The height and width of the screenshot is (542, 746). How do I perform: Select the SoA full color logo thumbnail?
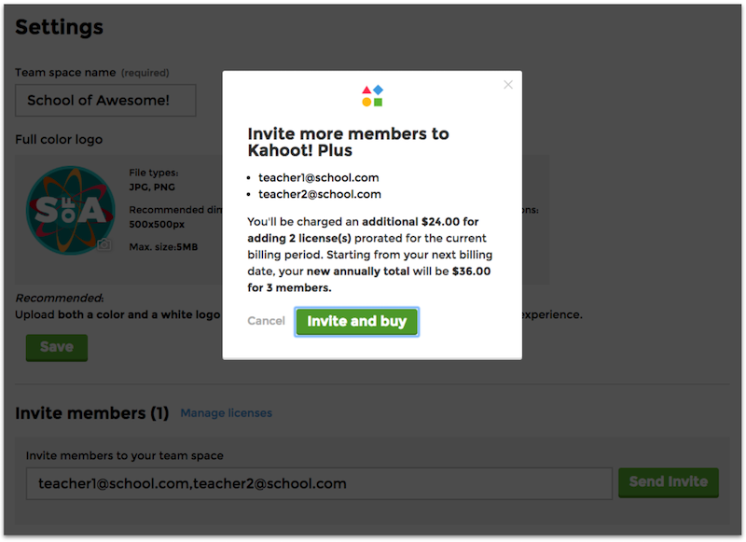click(71, 210)
